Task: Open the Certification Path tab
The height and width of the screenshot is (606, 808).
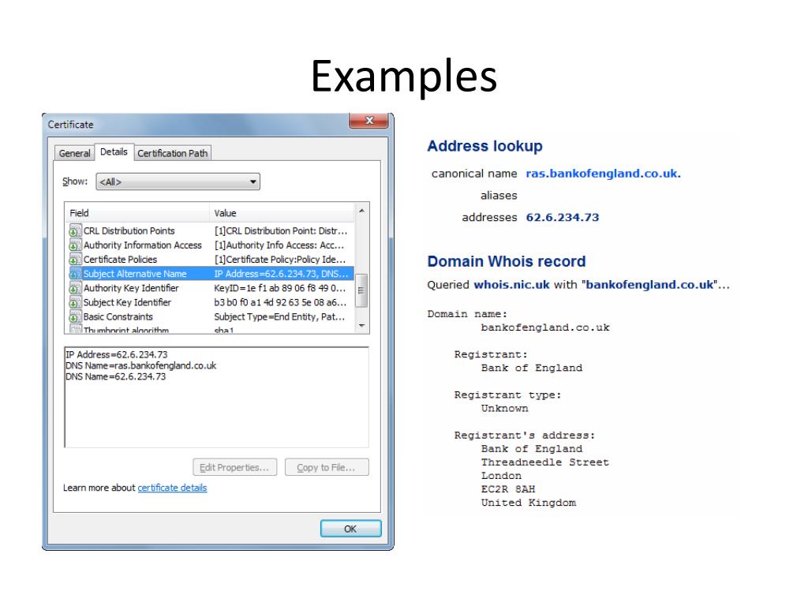Action: 173,153
